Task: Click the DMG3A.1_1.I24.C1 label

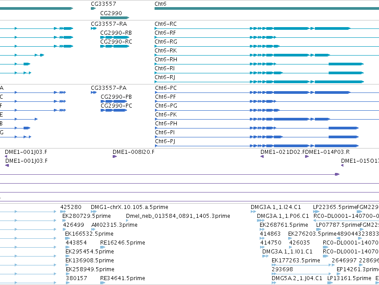Action: pos(276,207)
